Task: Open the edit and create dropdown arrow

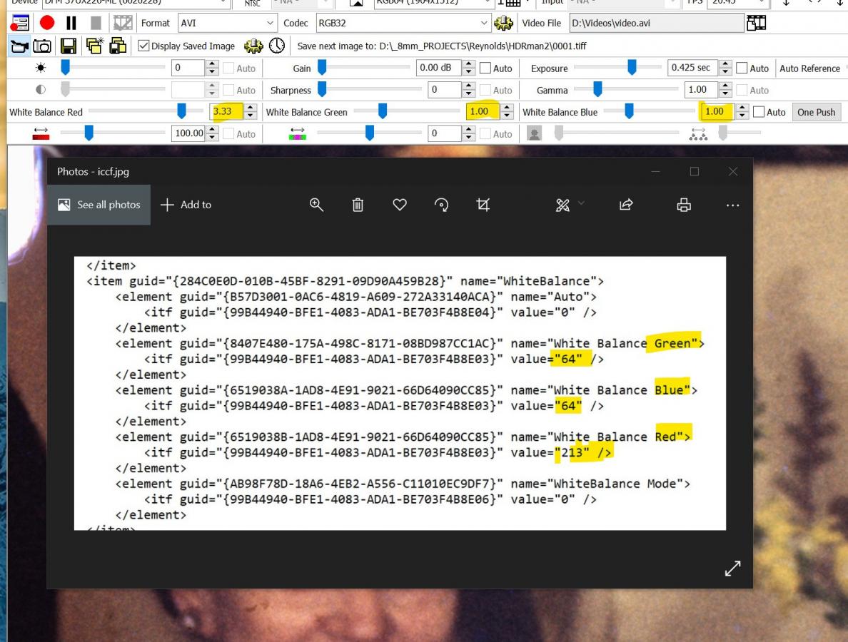Action: click(x=581, y=204)
